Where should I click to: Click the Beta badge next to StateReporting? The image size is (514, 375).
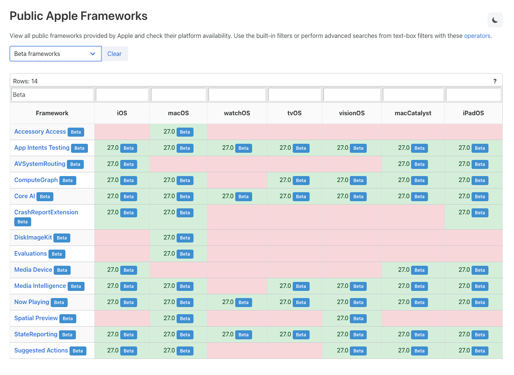click(67, 335)
